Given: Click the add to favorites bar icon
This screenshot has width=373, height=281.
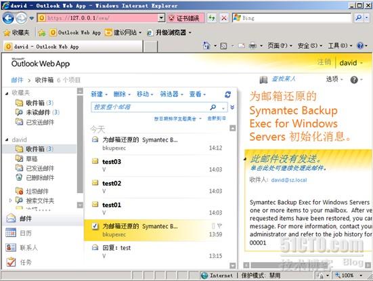Looking at the screenshot, I should (42, 33).
